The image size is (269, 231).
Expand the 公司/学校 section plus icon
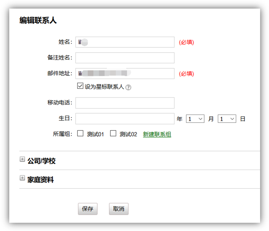tap(22, 159)
